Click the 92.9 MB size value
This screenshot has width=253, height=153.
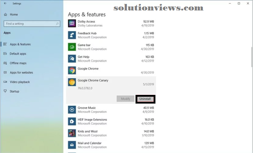(x=149, y=21)
